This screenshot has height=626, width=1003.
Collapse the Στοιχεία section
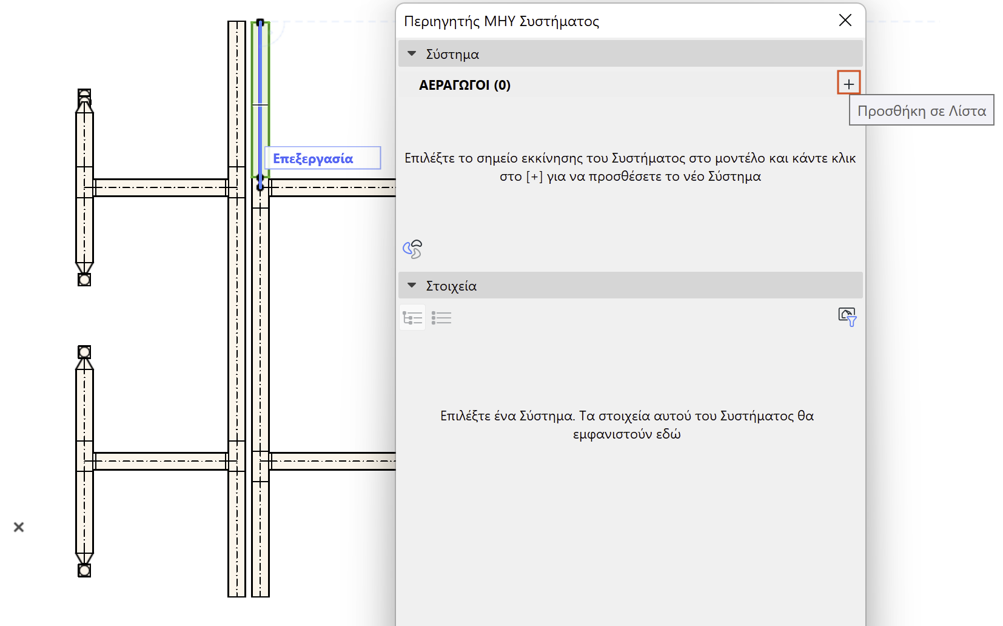coord(412,286)
